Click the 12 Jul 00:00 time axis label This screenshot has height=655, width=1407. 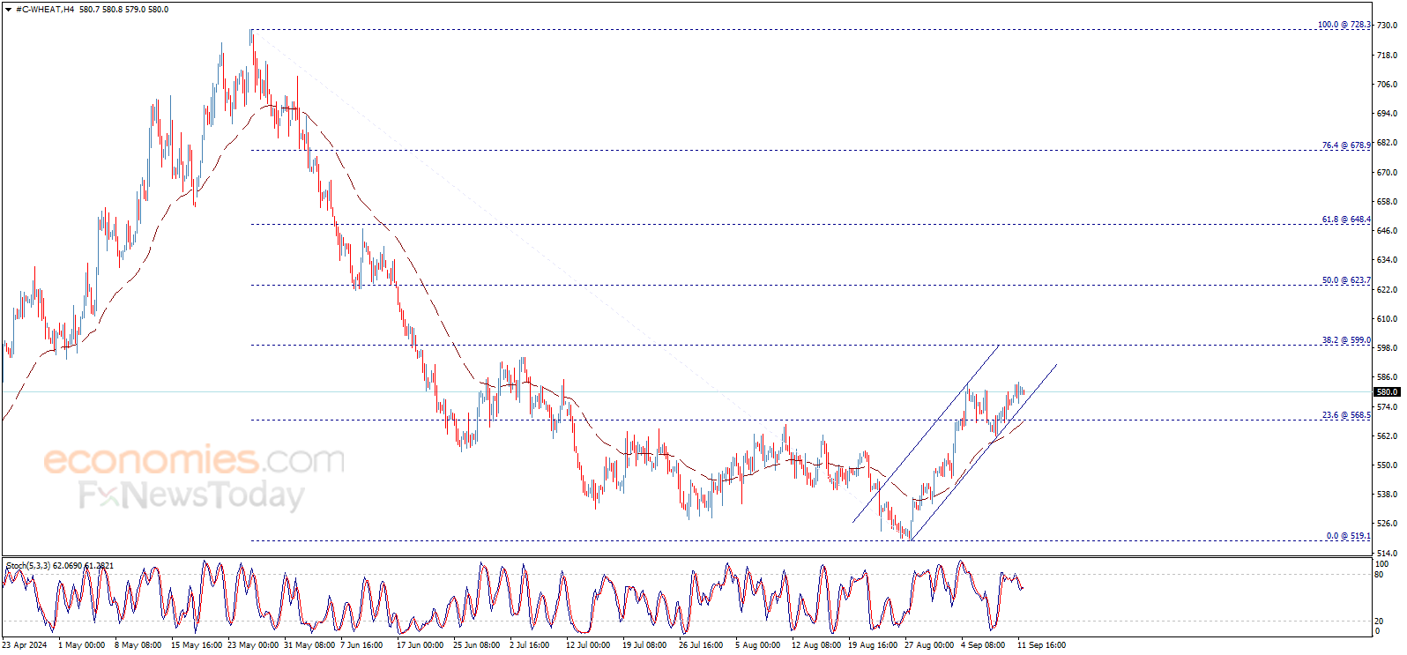[x=588, y=645]
